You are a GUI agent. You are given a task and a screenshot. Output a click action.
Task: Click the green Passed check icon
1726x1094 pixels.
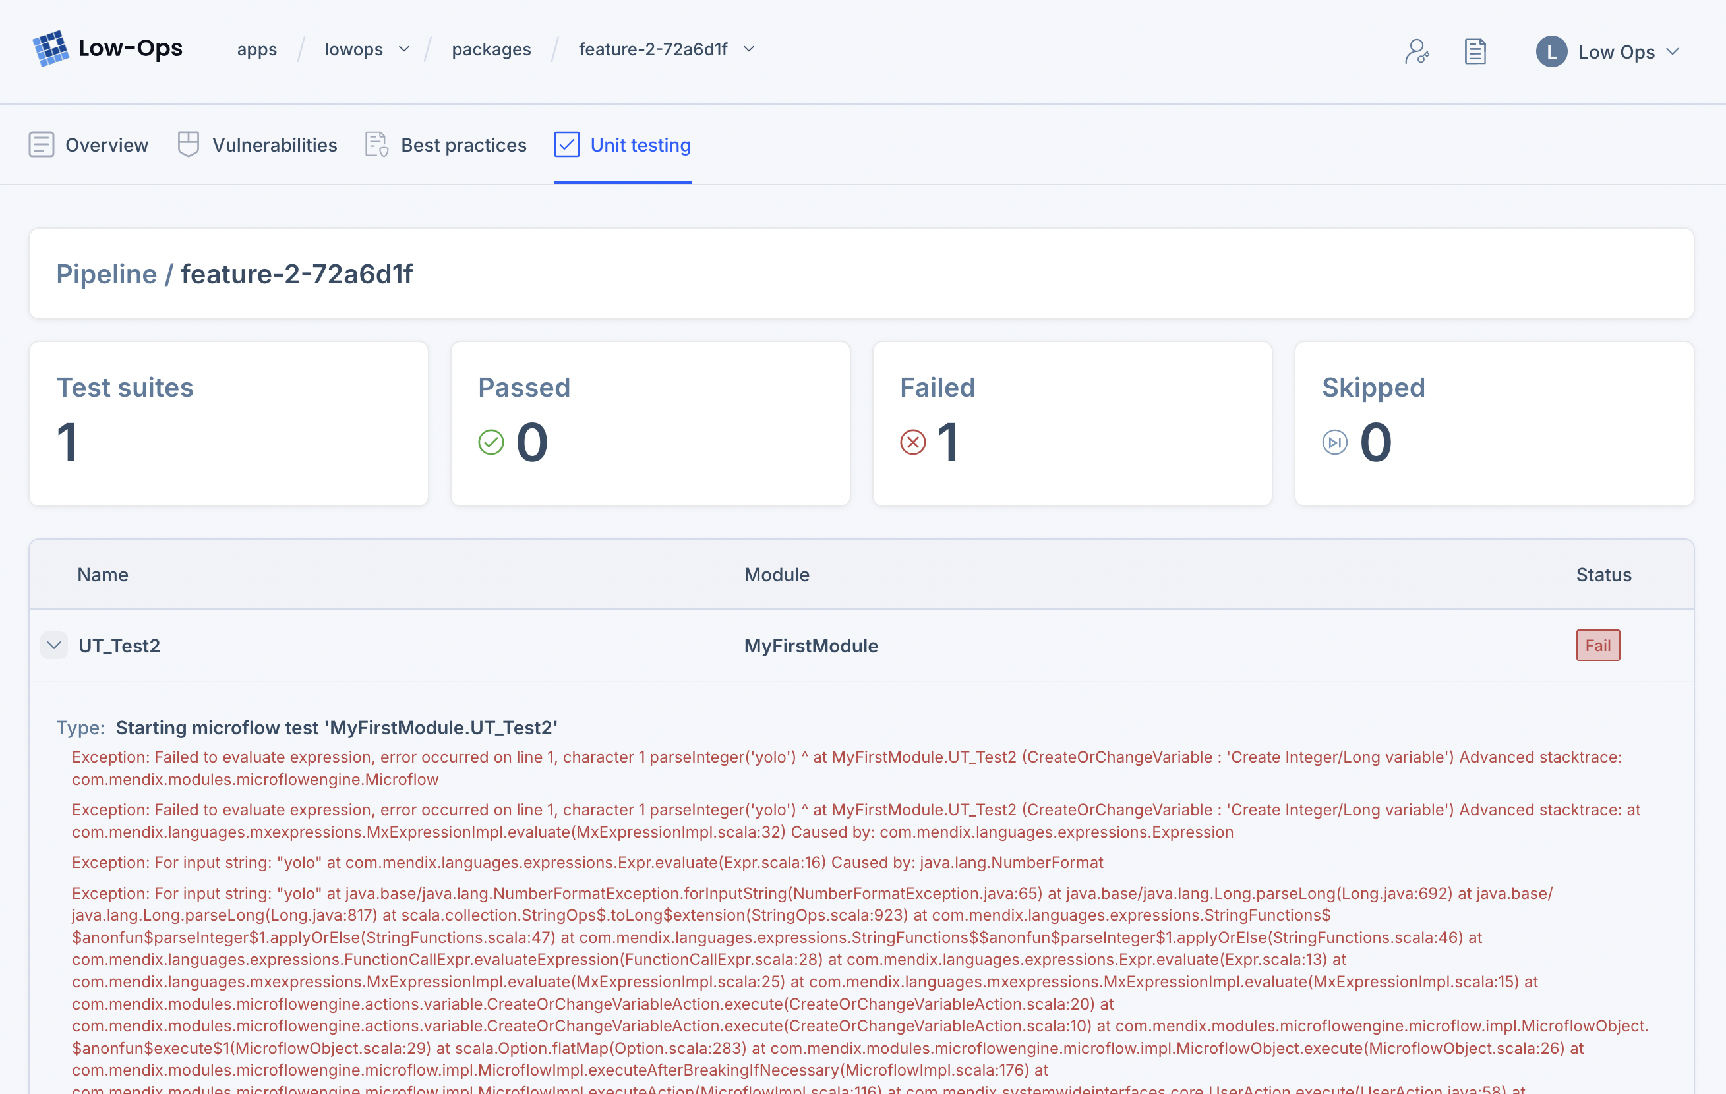(x=491, y=442)
